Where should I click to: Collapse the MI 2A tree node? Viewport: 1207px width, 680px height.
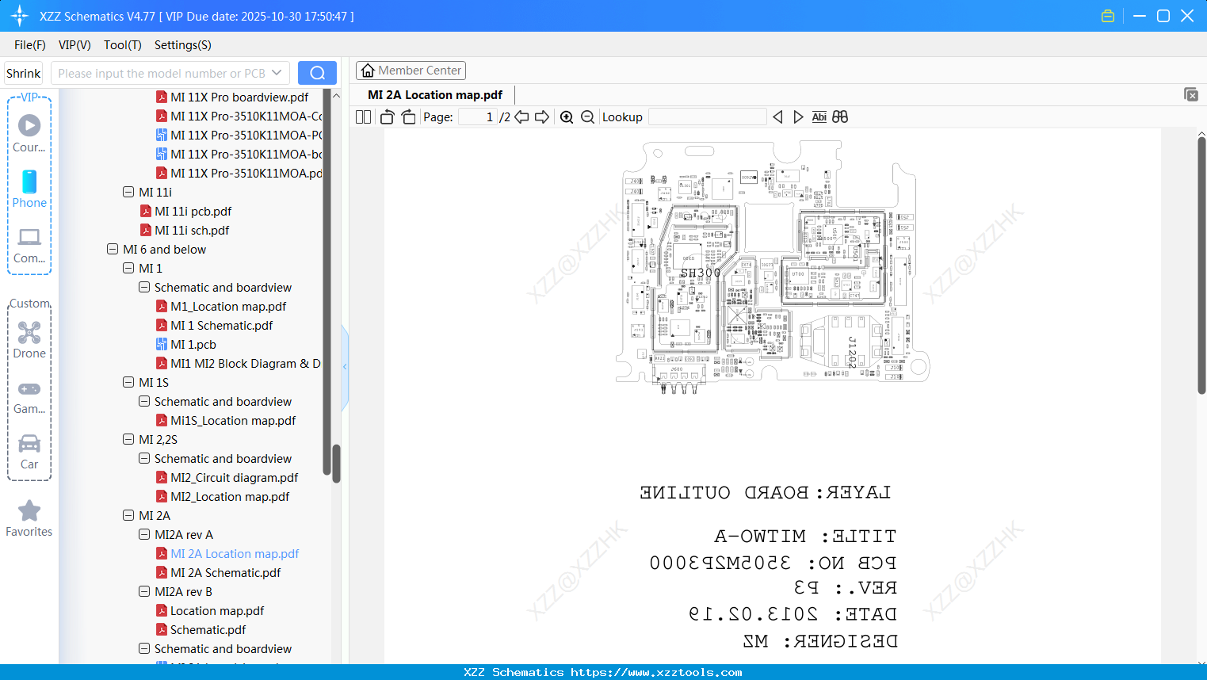click(x=128, y=515)
